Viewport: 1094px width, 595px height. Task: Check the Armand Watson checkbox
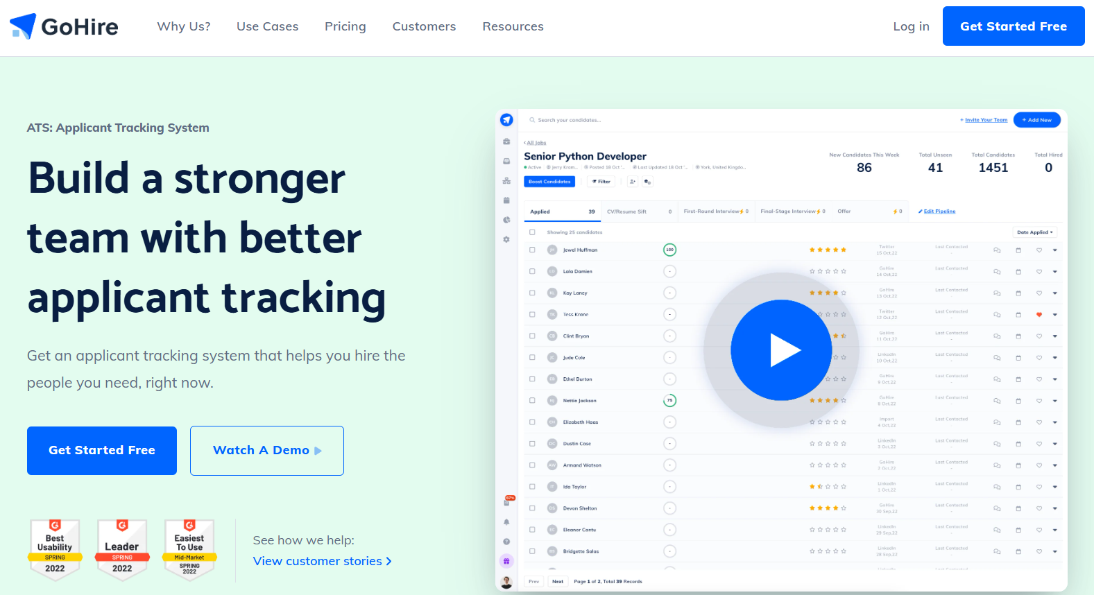click(532, 465)
